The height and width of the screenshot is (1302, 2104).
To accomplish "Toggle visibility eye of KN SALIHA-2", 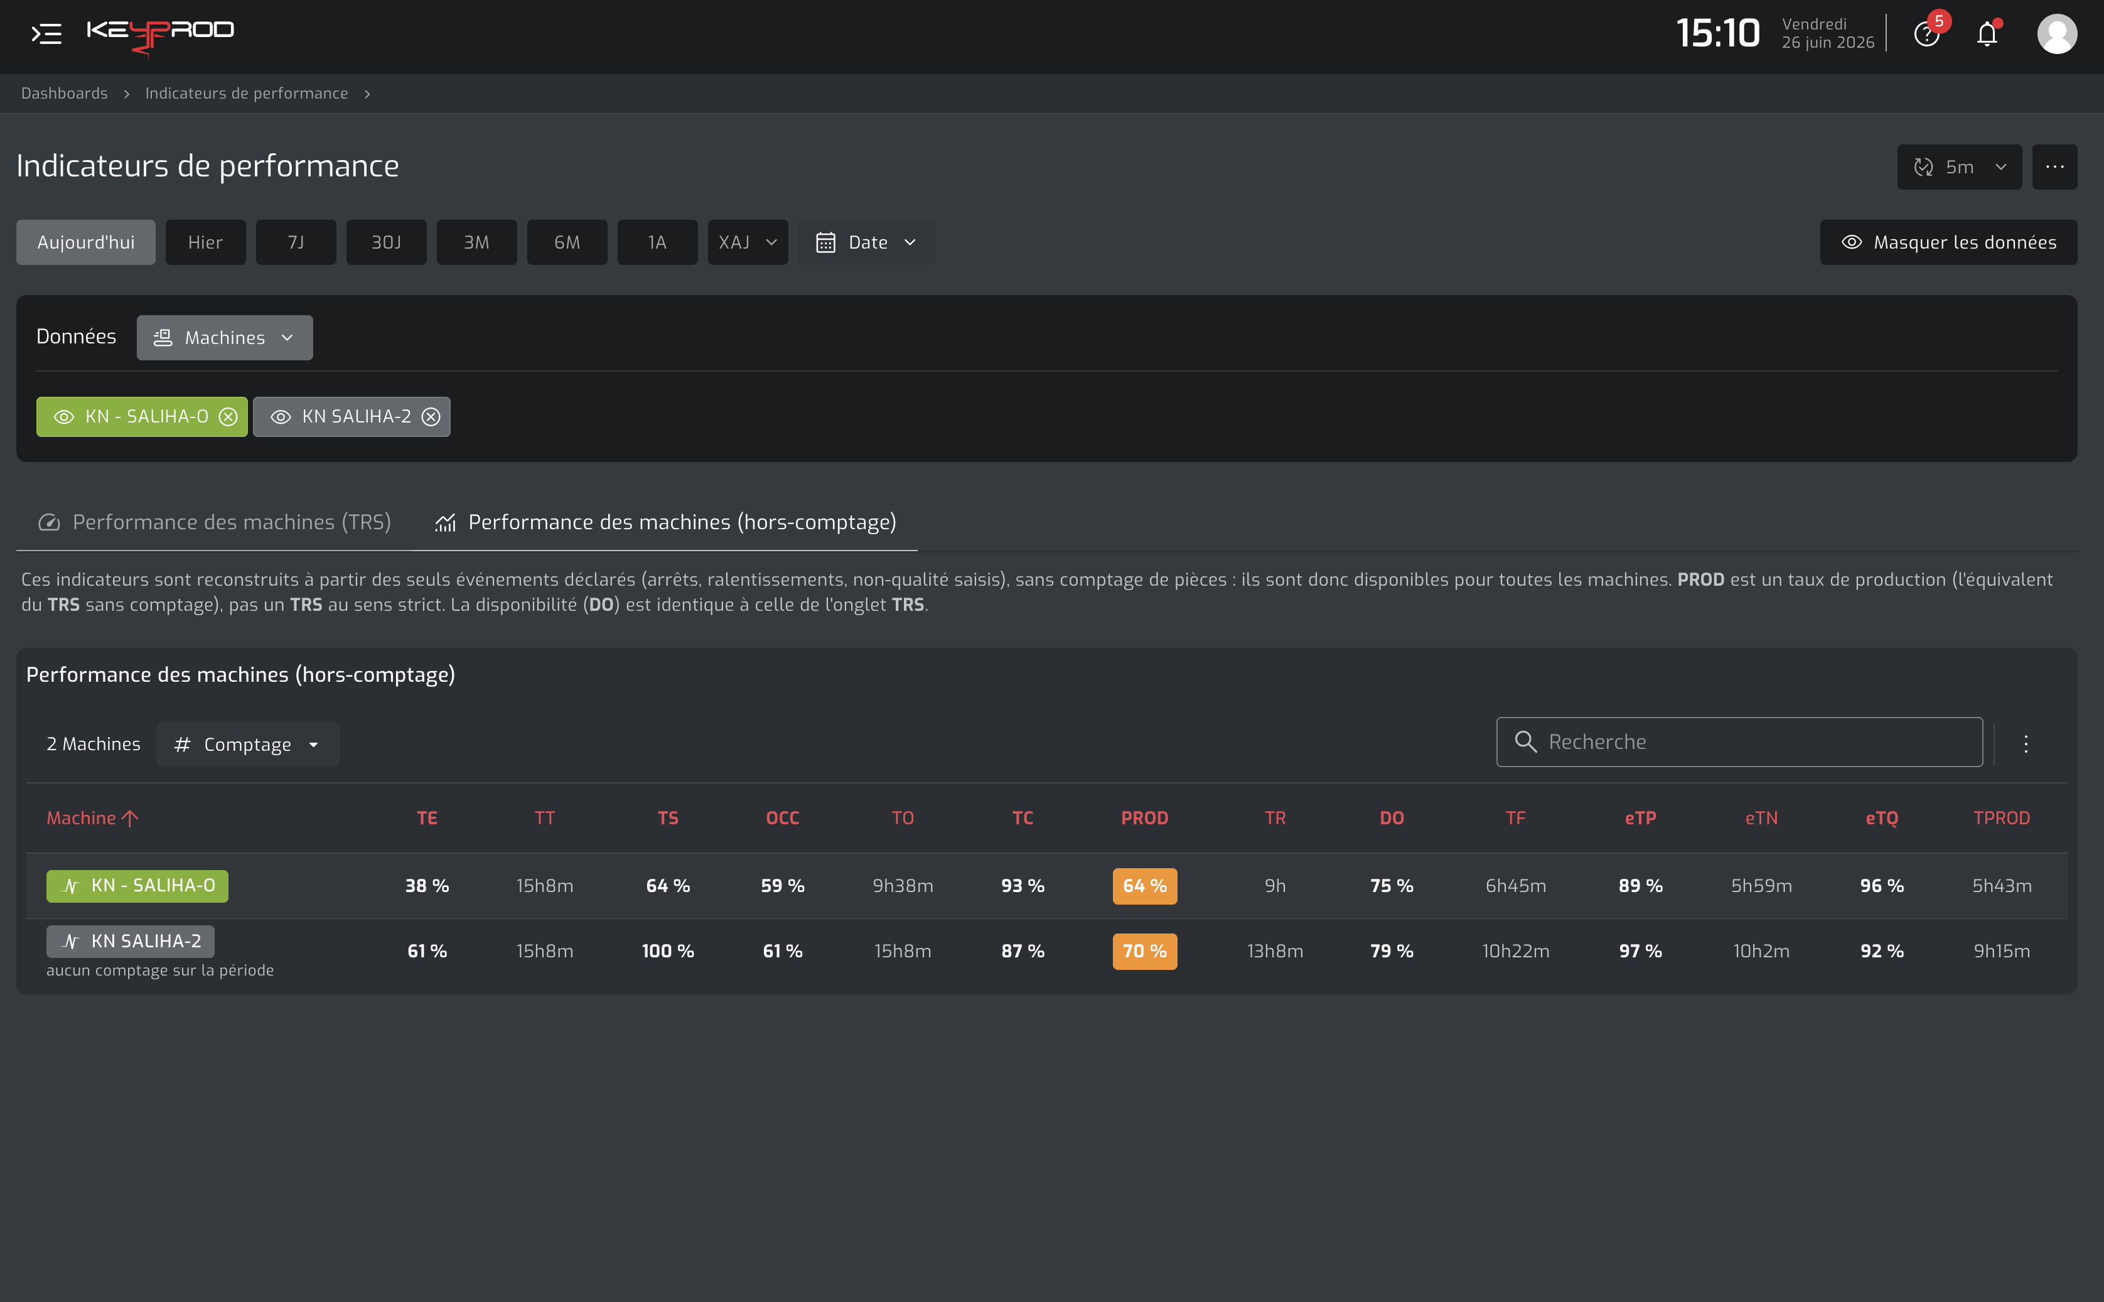I will 281,417.
